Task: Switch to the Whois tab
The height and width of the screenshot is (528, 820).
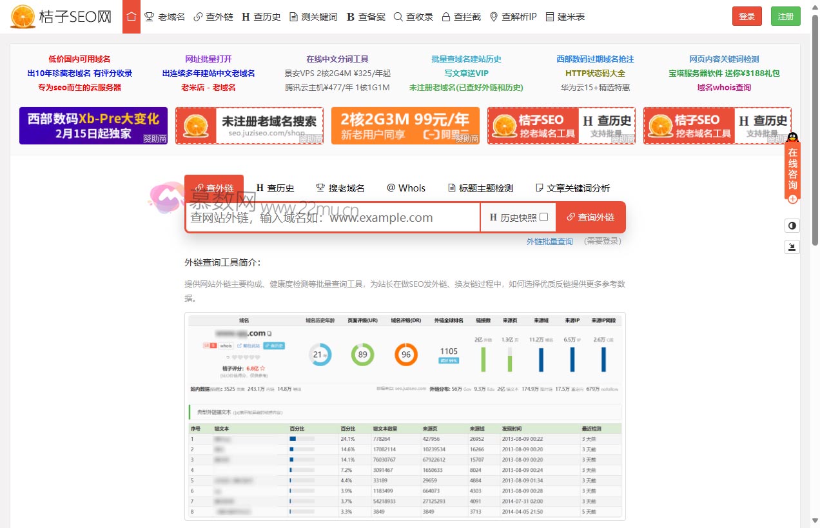Action: click(405, 188)
